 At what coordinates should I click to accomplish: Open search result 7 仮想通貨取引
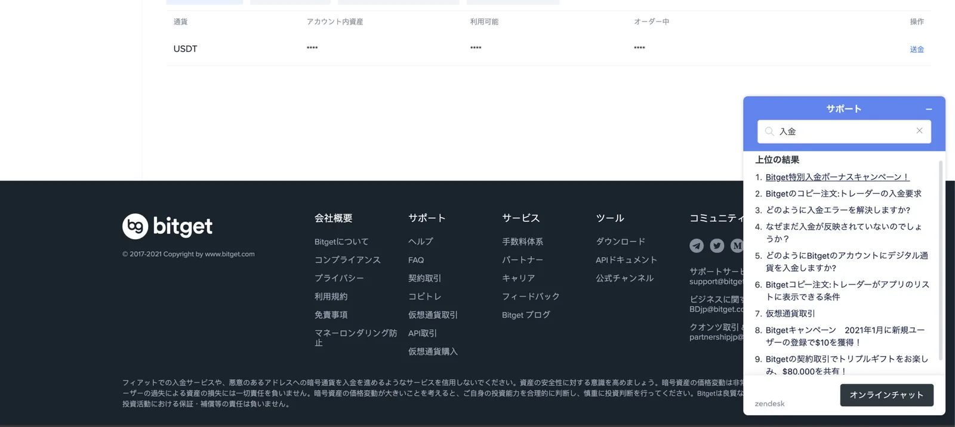tap(790, 314)
